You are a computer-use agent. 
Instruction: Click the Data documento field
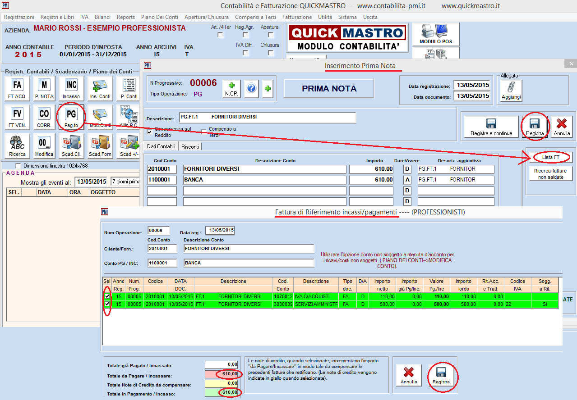pos(472,95)
